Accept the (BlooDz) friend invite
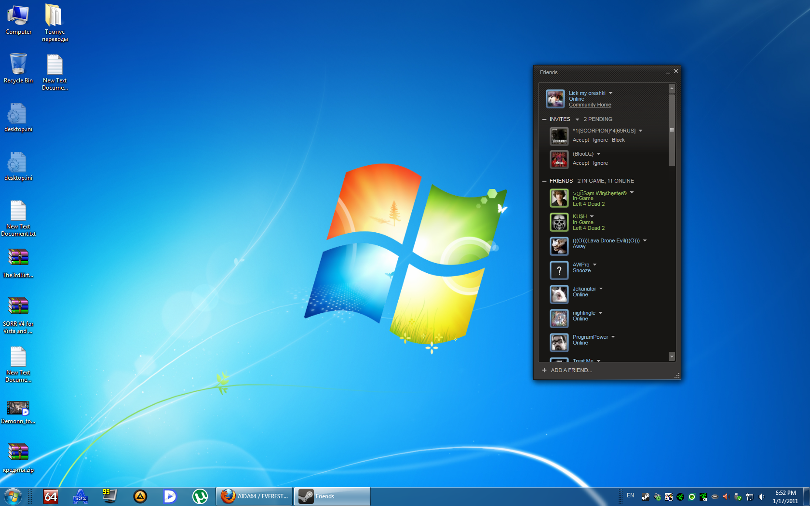The image size is (810, 506). 580,163
